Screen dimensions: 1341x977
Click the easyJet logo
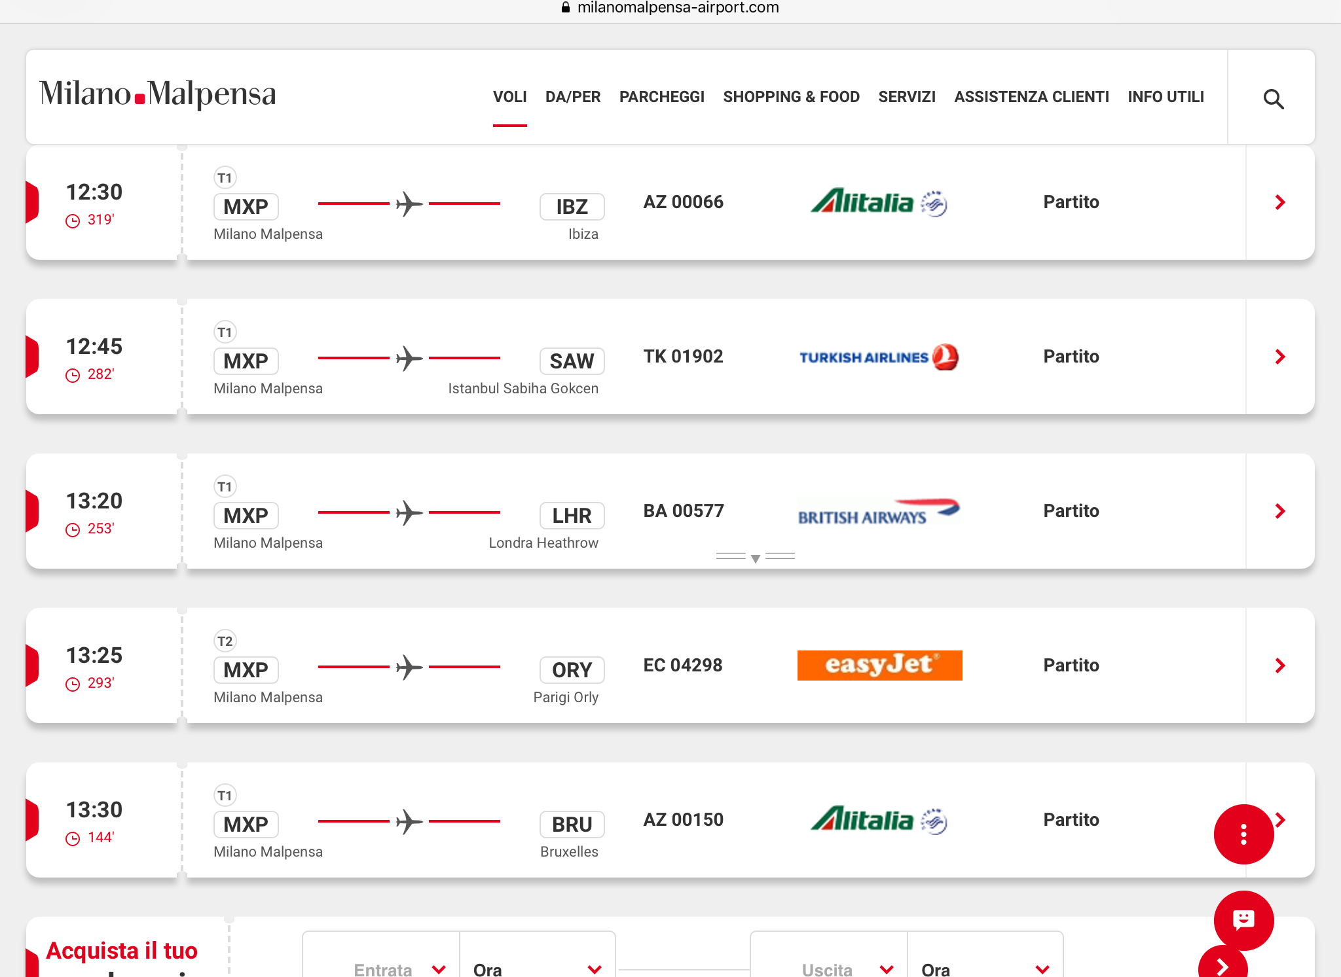click(879, 666)
